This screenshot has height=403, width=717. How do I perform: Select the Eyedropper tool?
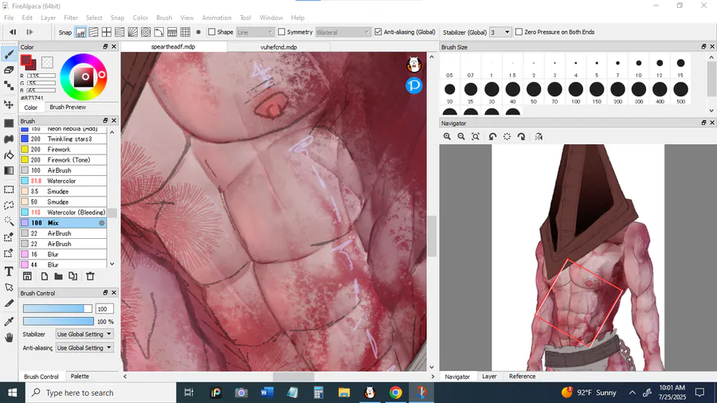coord(9,322)
